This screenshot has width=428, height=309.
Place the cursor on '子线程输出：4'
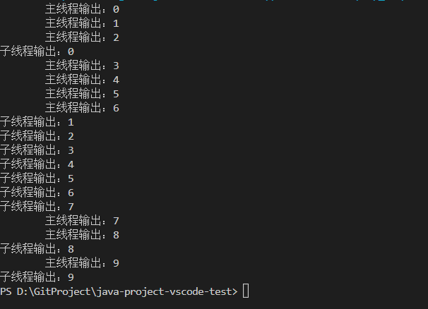point(37,164)
